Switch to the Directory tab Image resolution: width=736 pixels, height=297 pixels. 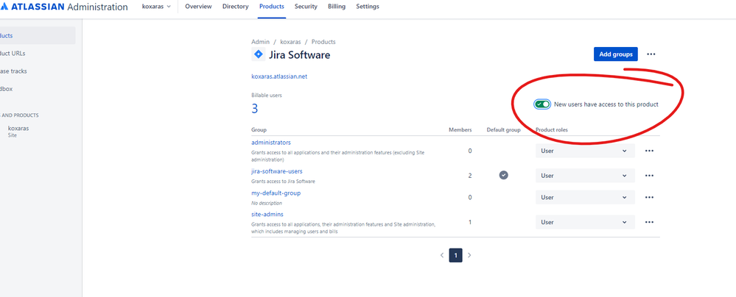[235, 7]
